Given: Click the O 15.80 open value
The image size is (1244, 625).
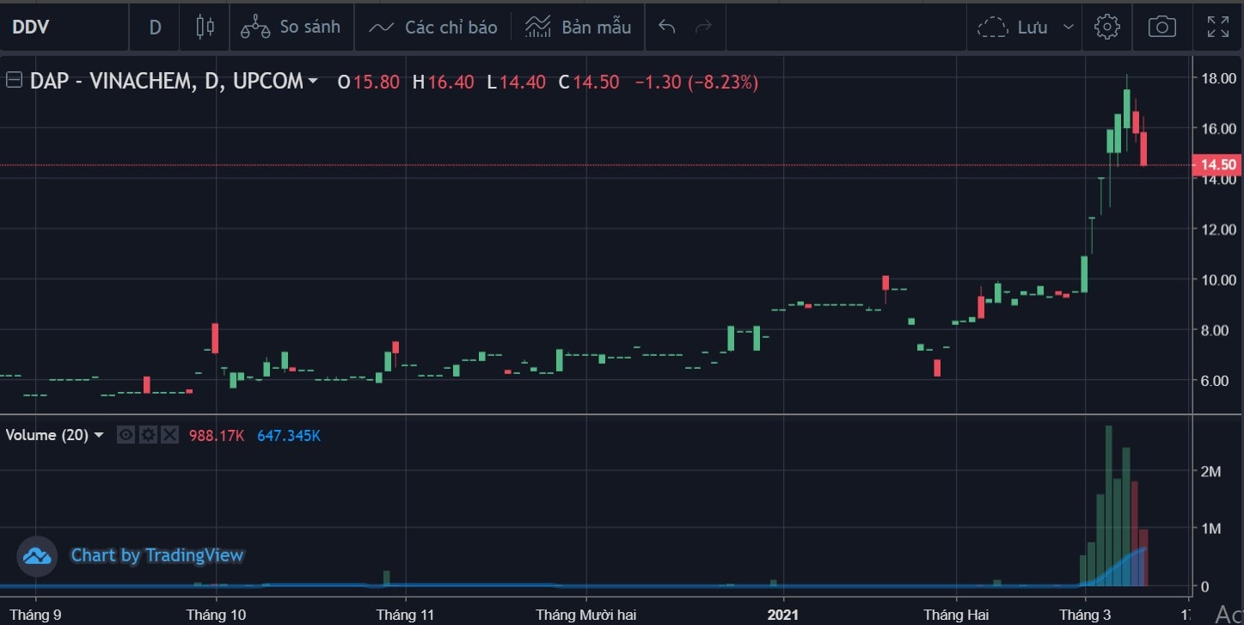Looking at the screenshot, I should click(368, 82).
